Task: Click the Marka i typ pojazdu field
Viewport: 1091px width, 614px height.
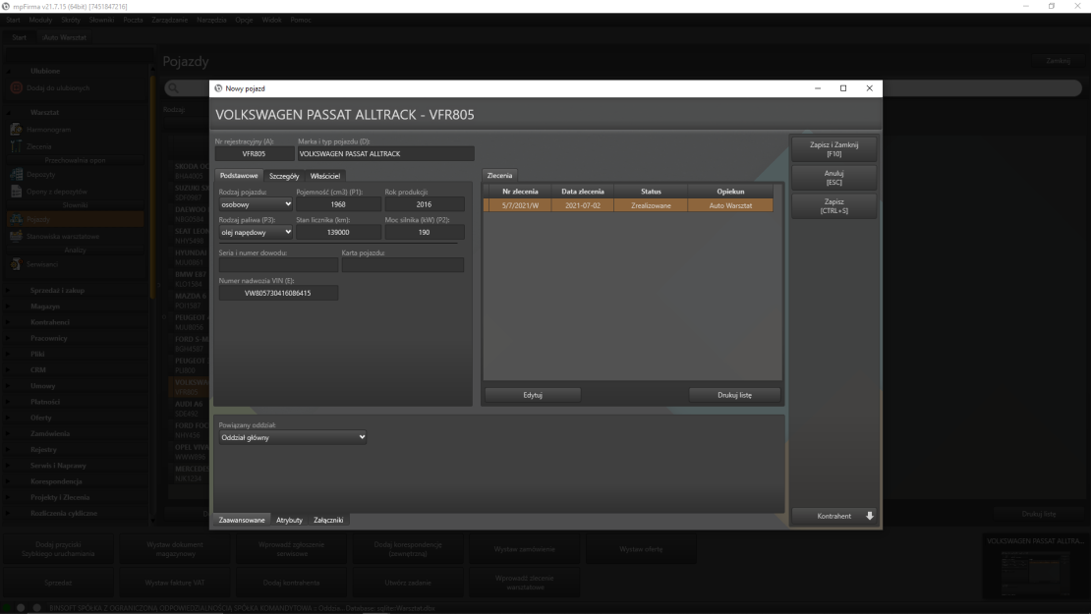Action: pos(385,153)
